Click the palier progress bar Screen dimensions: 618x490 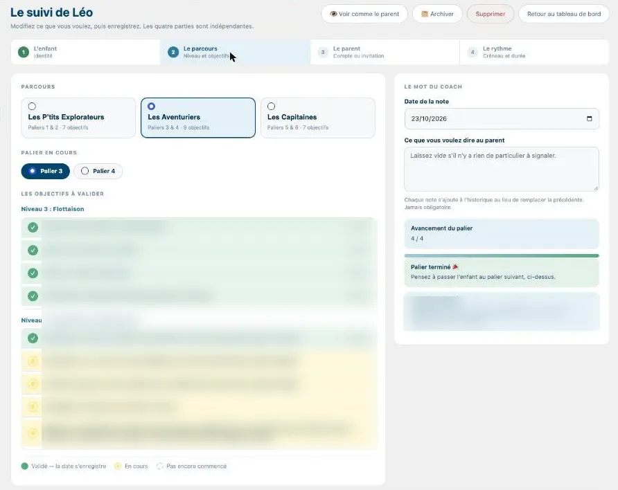pos(502,256)
